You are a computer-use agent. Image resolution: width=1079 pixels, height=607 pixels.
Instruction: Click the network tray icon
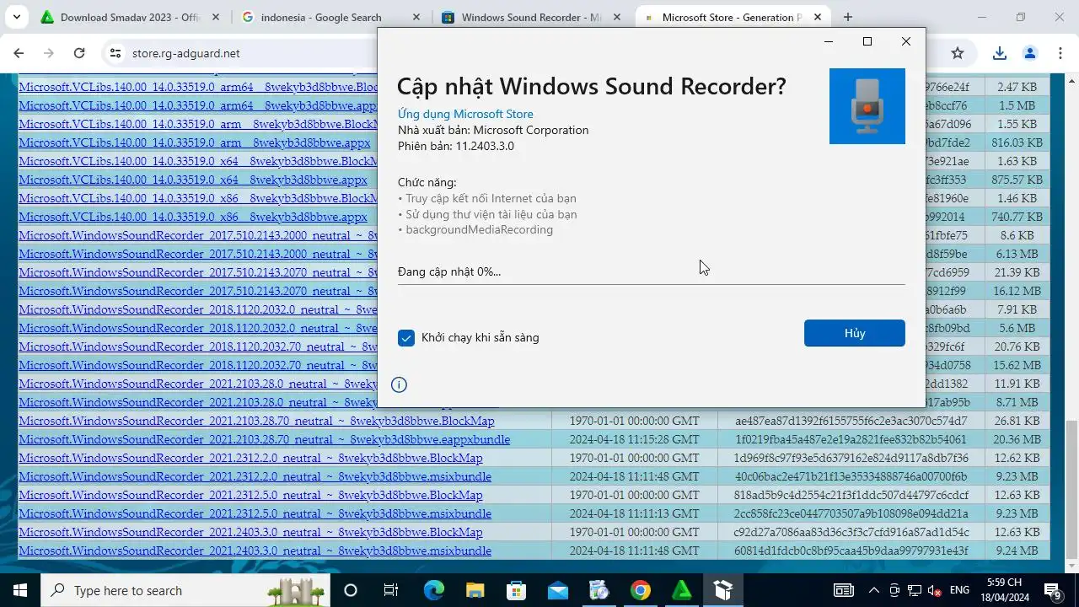(914, 590)
